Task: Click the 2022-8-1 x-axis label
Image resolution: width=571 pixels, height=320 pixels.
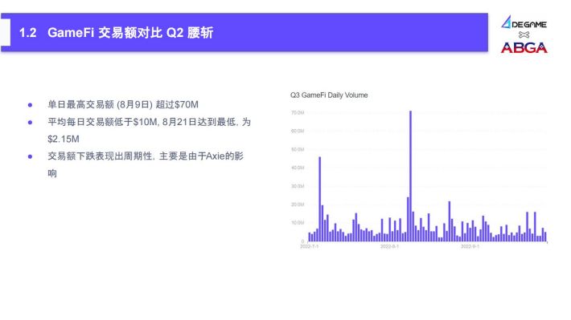Action: tap(390, 246)
